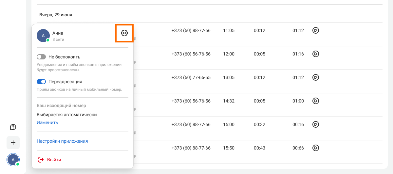Click Анна's avatar in the profile popup
This screenshot has width=393, height=174.
click(x=43, y=36)
